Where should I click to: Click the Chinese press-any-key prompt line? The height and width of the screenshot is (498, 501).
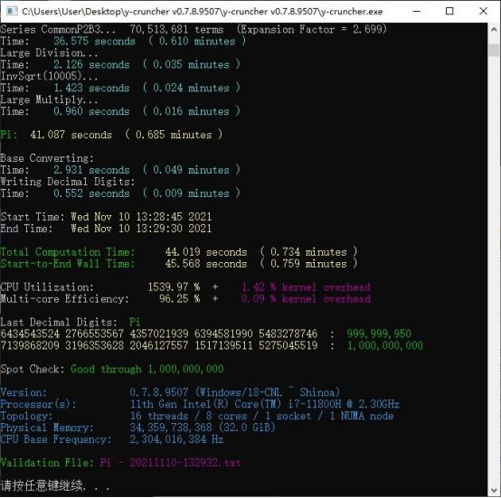pyautogui.click(x=55, y=485)
